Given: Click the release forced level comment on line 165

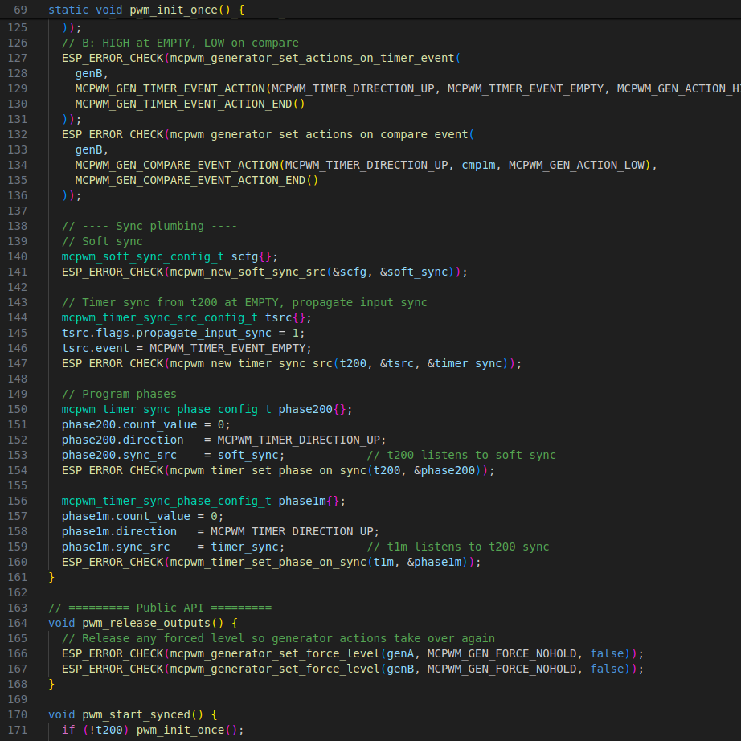Looking at the screenshot, I should tap(278, 638).
